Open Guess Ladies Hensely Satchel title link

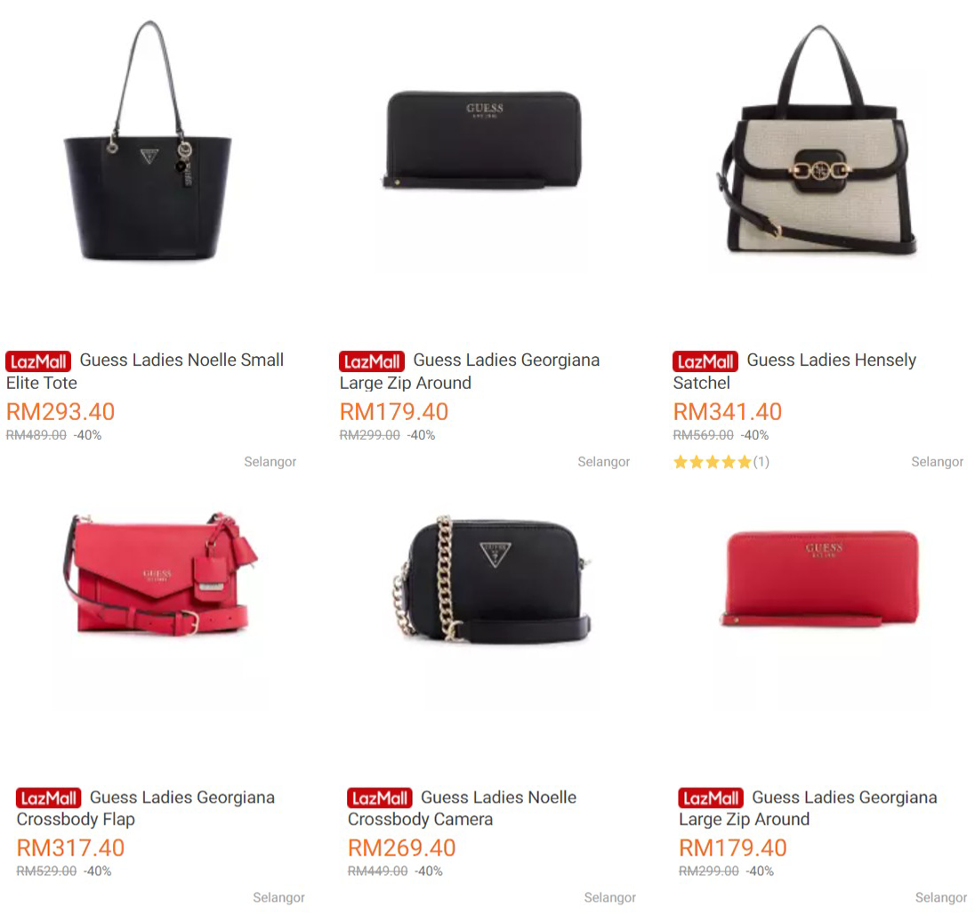click(x=794, y=371)
